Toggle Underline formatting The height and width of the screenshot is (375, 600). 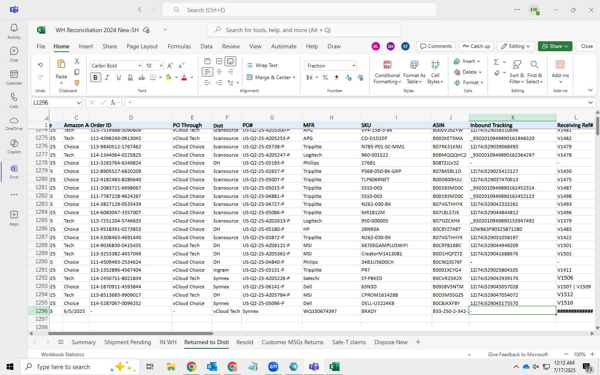click(x=119, y=77)
